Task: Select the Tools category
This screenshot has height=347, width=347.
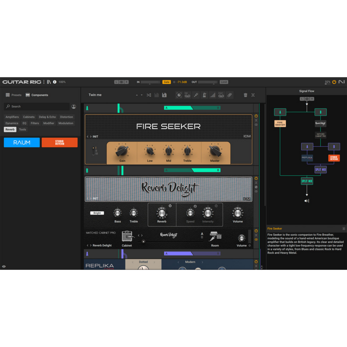Action: [x=22, y=129]
